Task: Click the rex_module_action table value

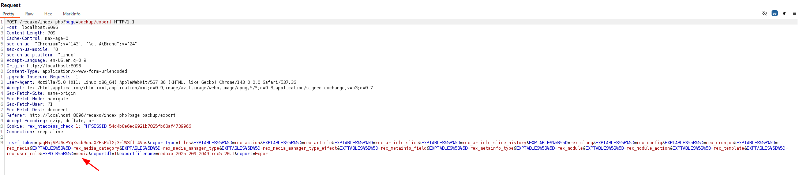Action: [x=648, y=148]
